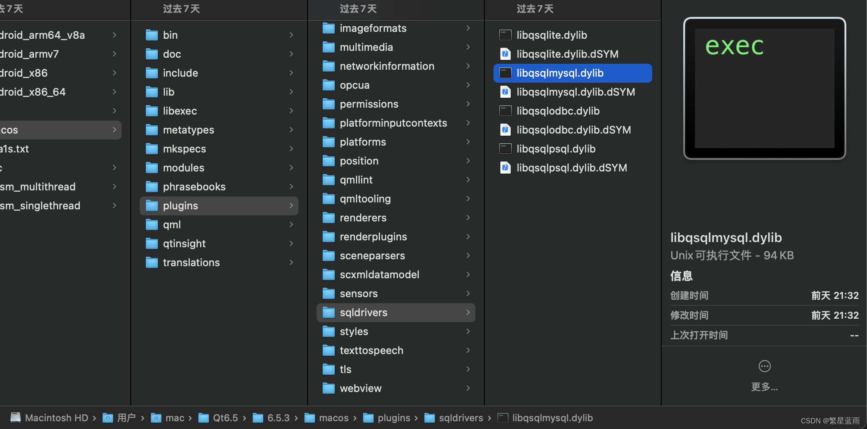This screenshot has height=429, width=867.
Task: Expand the translations folder chevron
Action: point(292,262)
